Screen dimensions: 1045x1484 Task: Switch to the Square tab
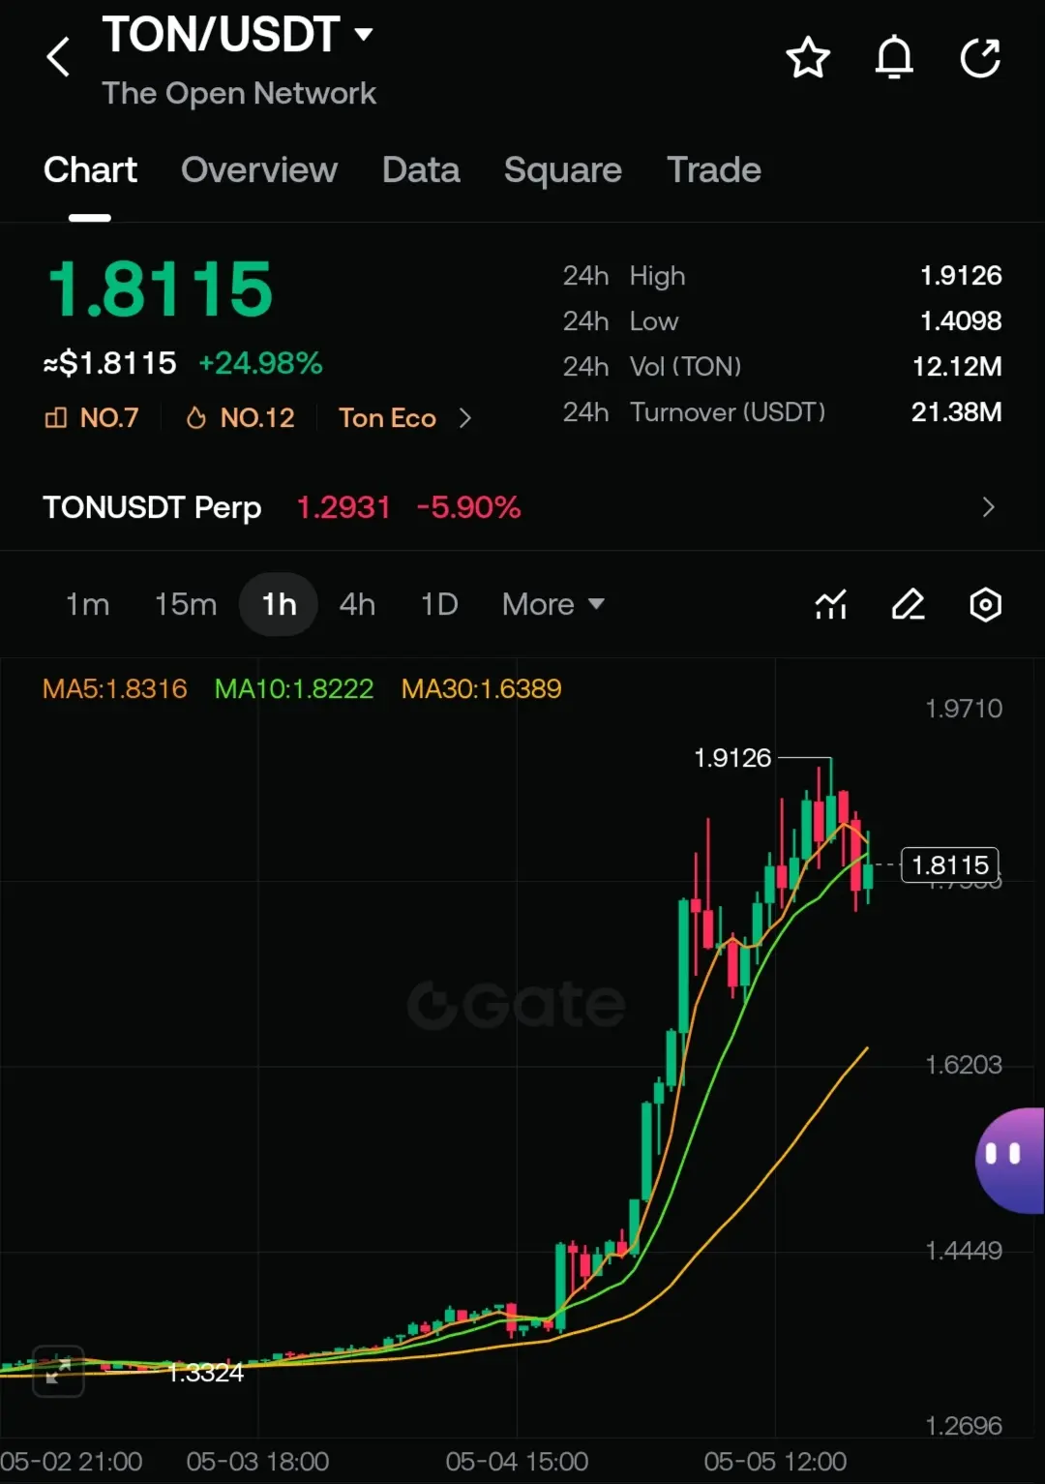tap(563, 170)
